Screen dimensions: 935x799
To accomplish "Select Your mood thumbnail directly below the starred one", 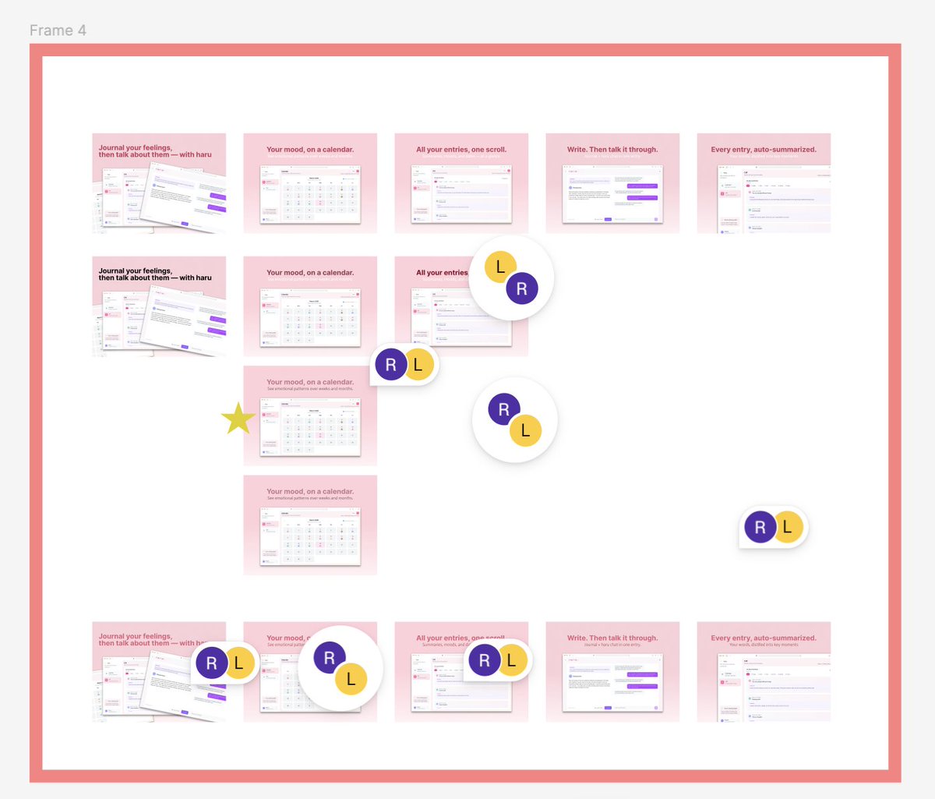I will tap(310, 525).
